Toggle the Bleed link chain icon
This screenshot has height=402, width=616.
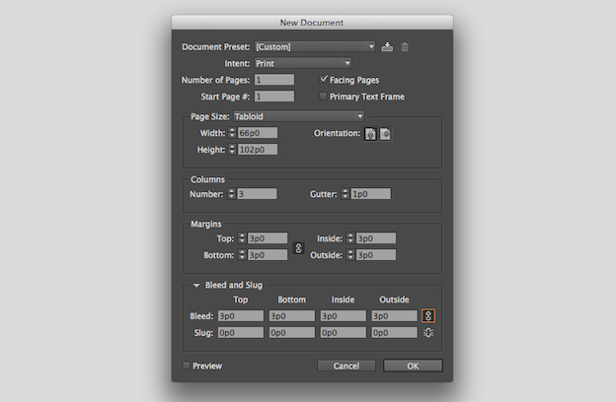click(x=428, y=315)
